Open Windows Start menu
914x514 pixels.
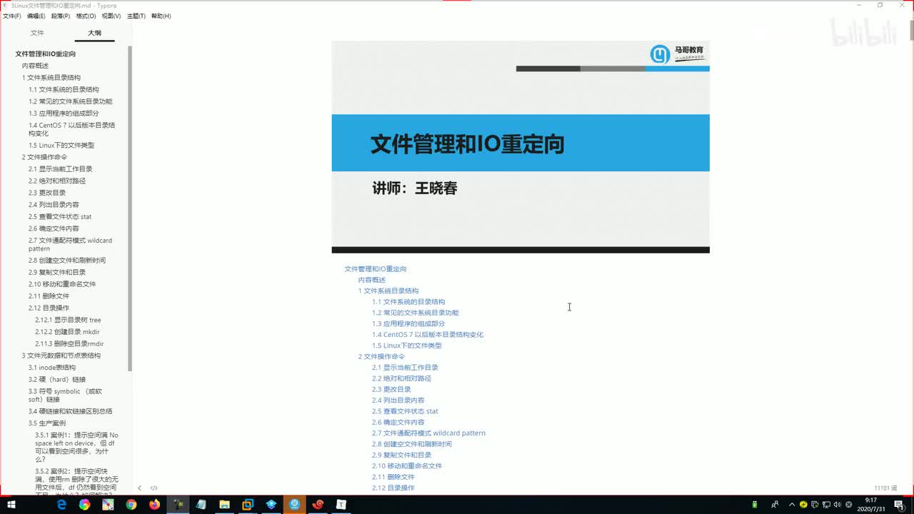pyautogui.click(x=11, y=505)
